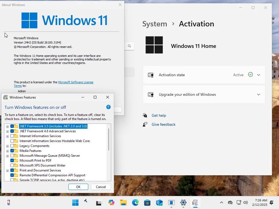Image resolution: width=279 pixels, height=209 pixels.
Task: Open Outlook (new) from the taskbar
Action: pos(159,202)
